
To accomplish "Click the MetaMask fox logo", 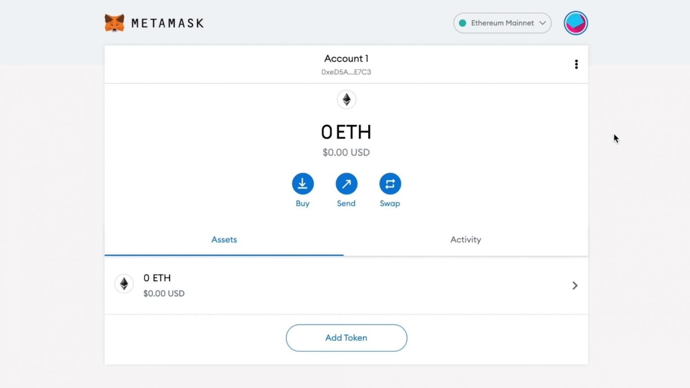I will [114, 23].
